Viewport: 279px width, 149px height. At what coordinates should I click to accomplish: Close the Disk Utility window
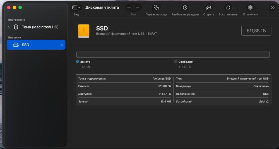pos(9,7)
